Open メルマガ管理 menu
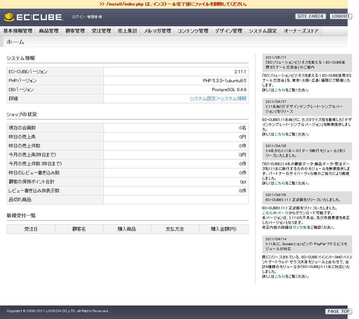Screen dimensions: 359x319 (x=157, y=31)
